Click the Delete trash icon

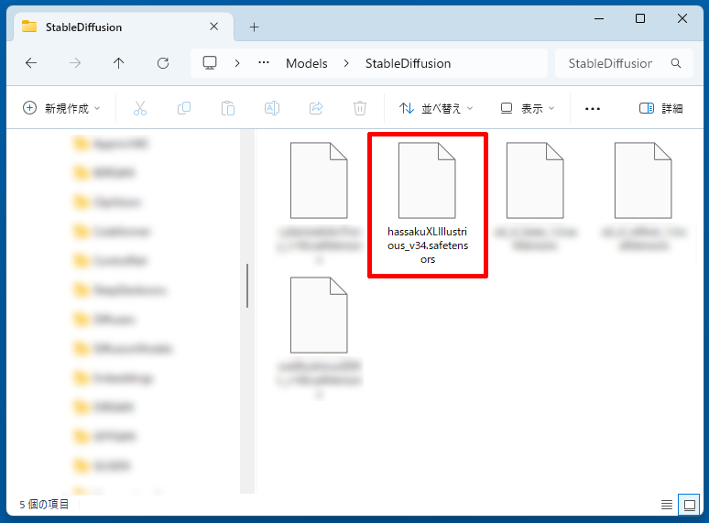click(360, 108)
